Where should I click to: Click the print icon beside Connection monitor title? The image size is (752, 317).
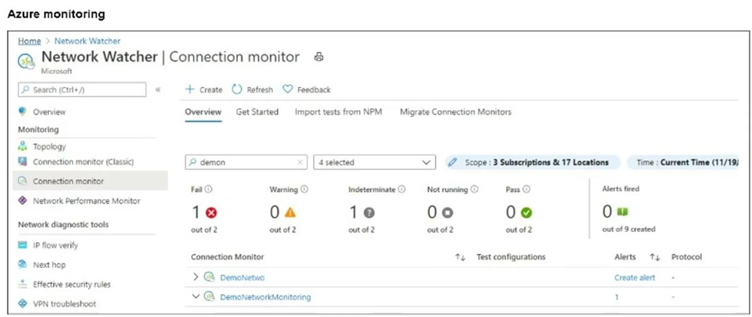(319, 57)
